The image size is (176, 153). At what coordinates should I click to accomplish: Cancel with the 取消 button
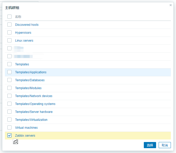click(165, 145)
